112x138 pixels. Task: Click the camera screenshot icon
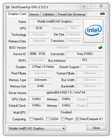102,14
